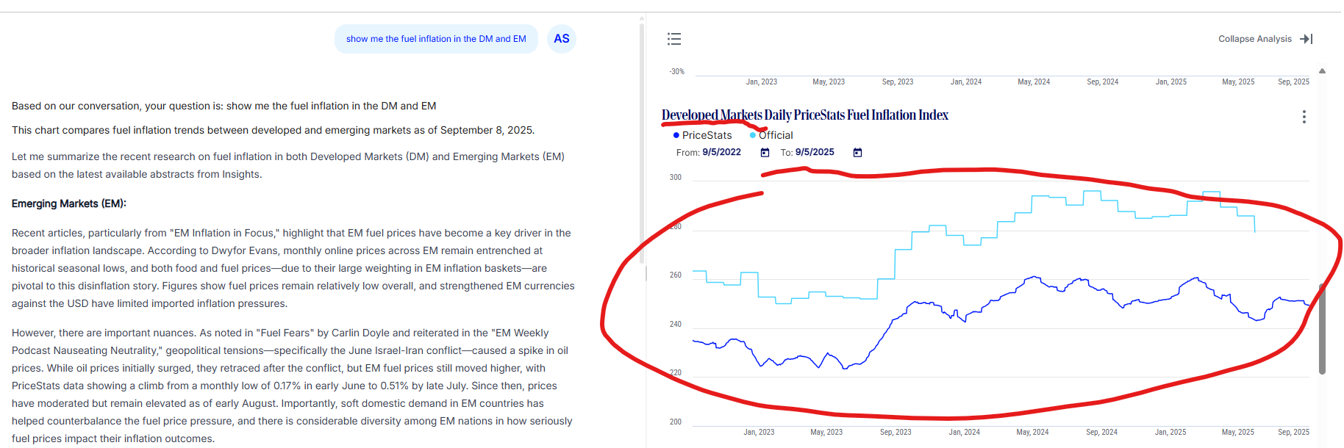The height and width of the screenshot is (448, 1344).
Task: Click the Developed Markets Fuel Inflation Index title
Action: click(x=804, y=115)
